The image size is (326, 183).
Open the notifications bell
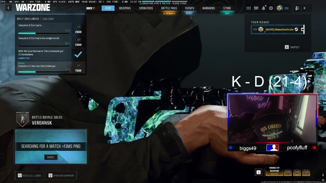264,8
